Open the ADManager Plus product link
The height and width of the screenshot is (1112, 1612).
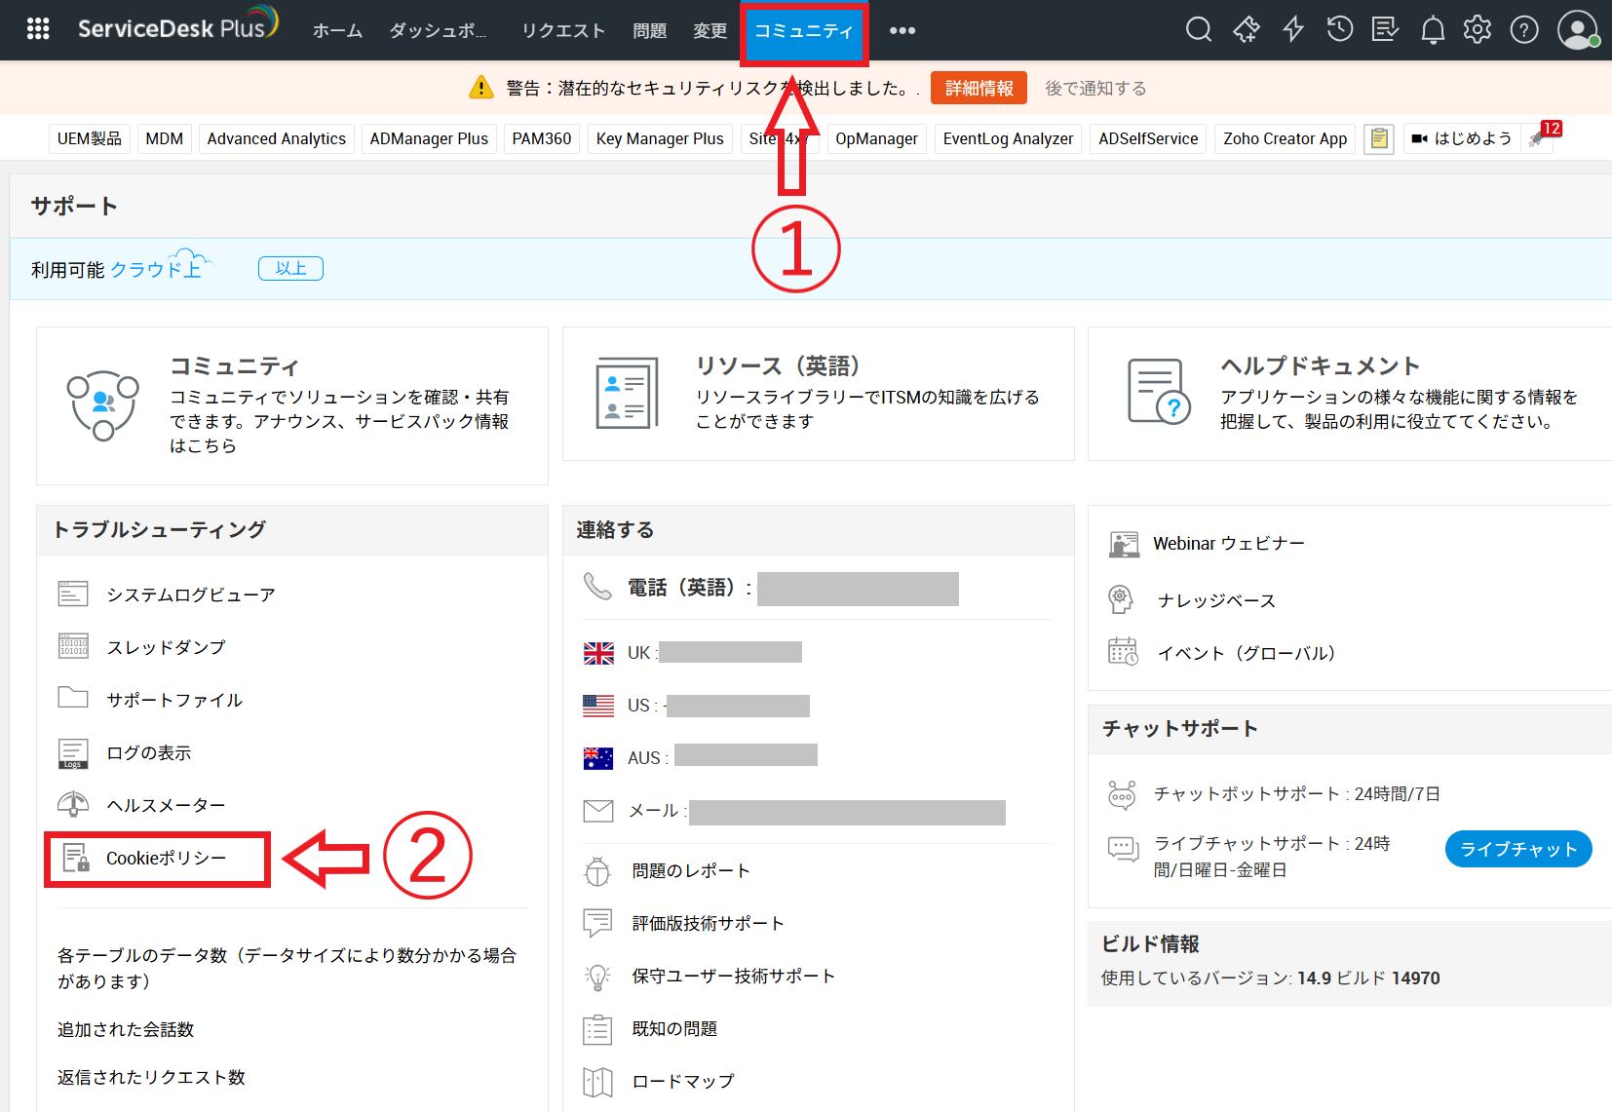pyautogui.click(x=429, y=139)
